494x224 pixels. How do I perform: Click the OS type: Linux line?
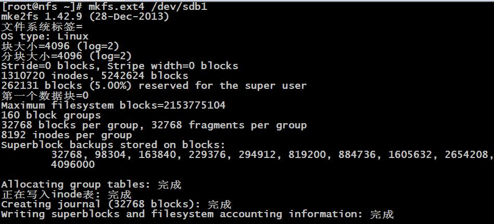point(45,36)
